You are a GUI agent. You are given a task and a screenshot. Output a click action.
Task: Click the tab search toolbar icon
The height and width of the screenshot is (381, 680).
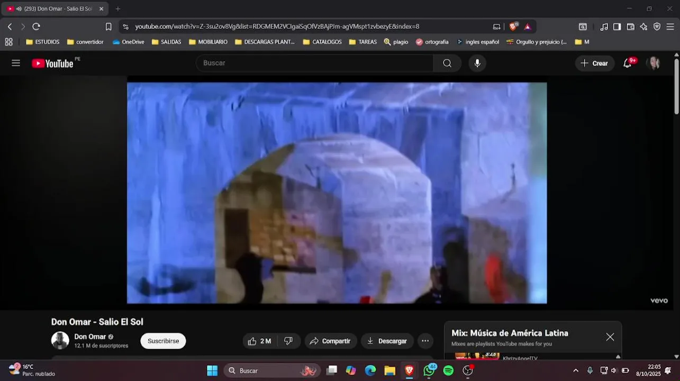[583, 26]
